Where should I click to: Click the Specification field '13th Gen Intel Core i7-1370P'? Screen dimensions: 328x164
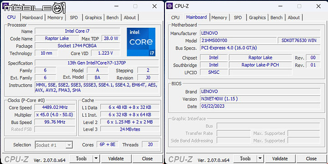pos(97,63)
